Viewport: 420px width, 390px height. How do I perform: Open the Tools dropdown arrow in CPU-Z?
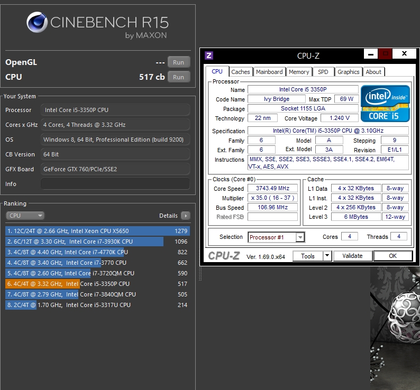click(327, 256)
